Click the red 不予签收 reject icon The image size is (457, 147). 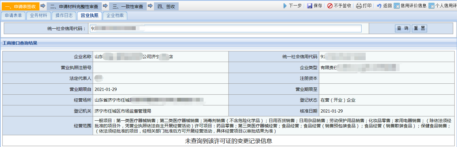(x=330, y=6)
